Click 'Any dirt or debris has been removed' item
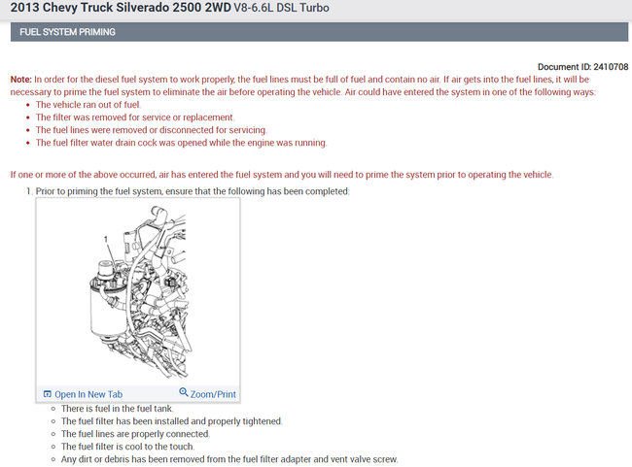The height and width of the screenshot is (467, 632). 229,459
